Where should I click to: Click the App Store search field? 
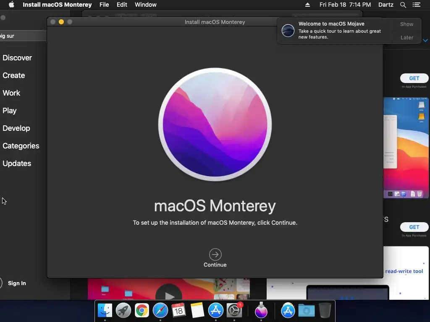pos(23,36)
